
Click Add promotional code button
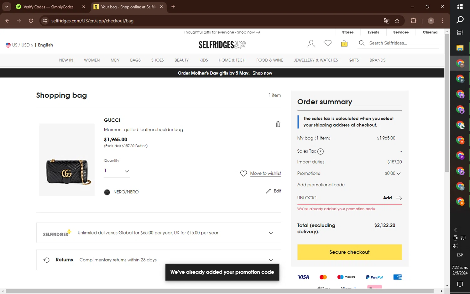point(392,198)
